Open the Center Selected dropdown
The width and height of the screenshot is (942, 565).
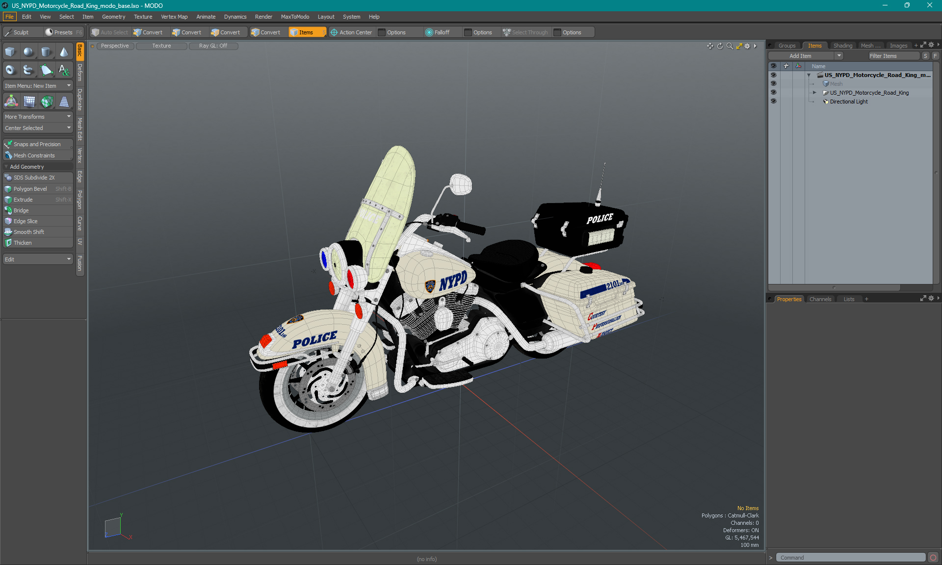[x=38, y=128]
